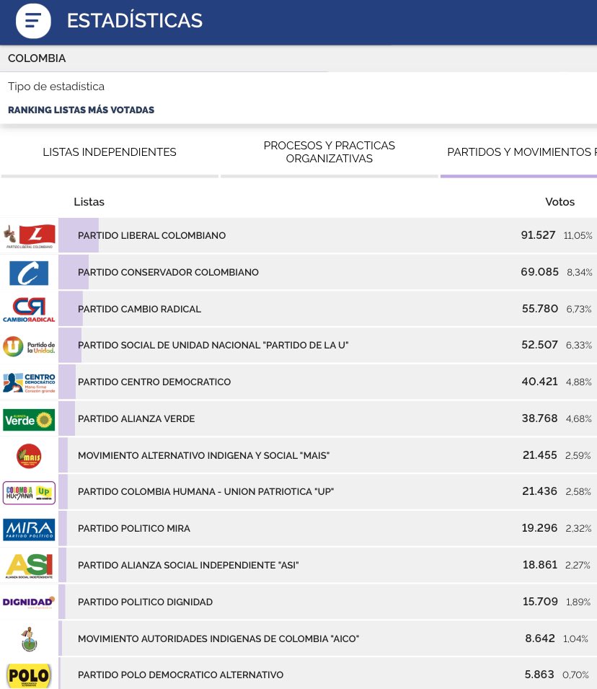597x689 pixels.
Task: Click the Partido Liberal Colombiano logo
Action: [29, 236]
